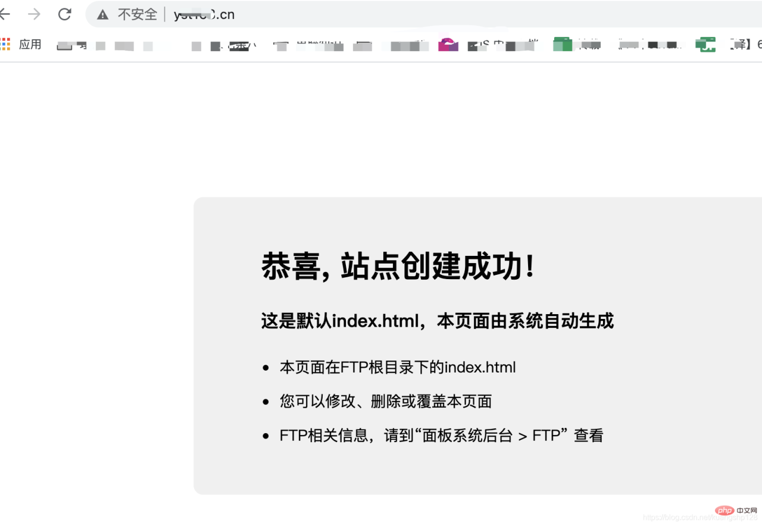This screenshot has width=762, height=526.
Task: Open the colorful apps grid icon beside 应用
Action: 7,43
